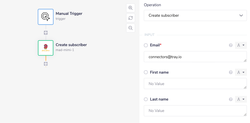Zoom out of the workflow canvas
The image size is (250, 123).
click(x=130, y=28)
